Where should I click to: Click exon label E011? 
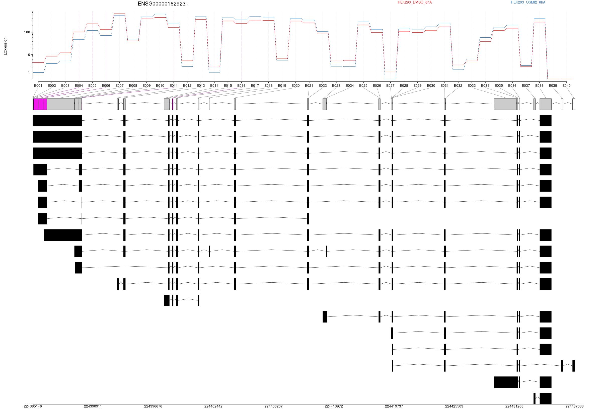(x=174, y=86)
